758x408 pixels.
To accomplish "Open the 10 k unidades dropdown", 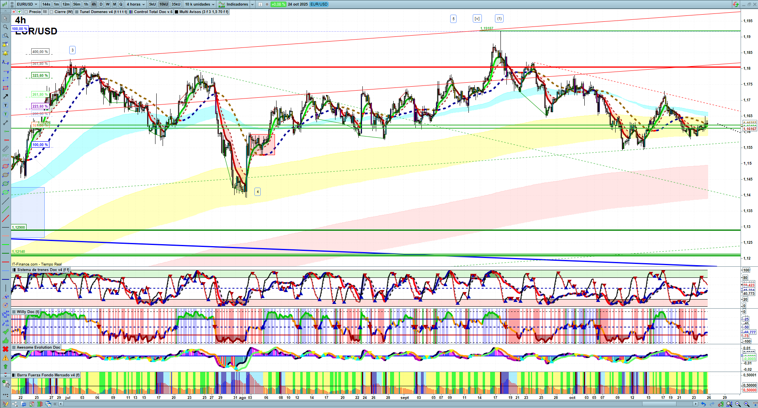I will (200, 4).
